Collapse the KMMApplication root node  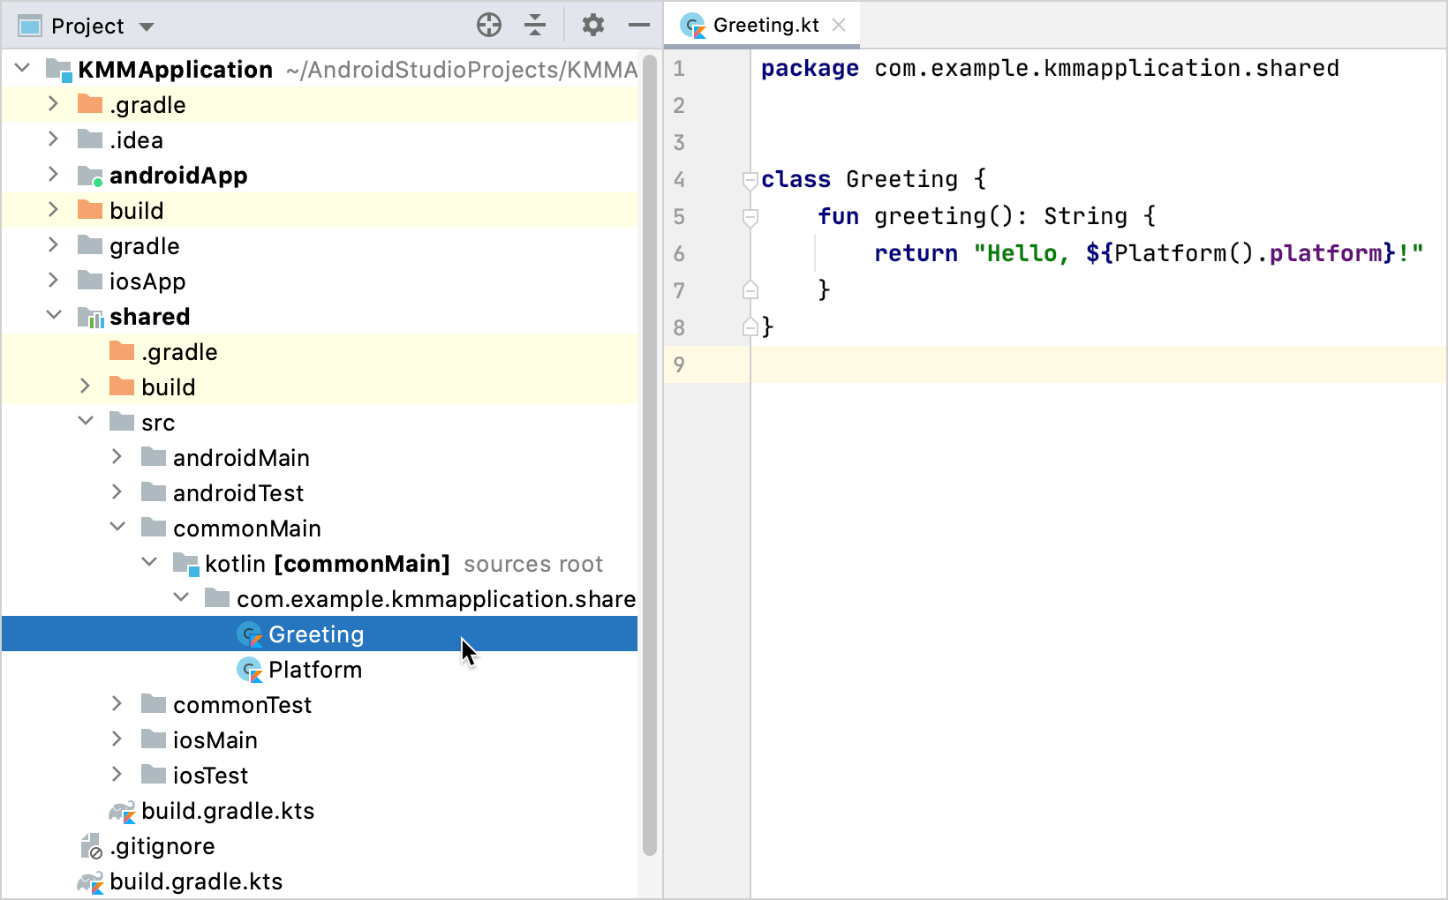coord(23,68)
